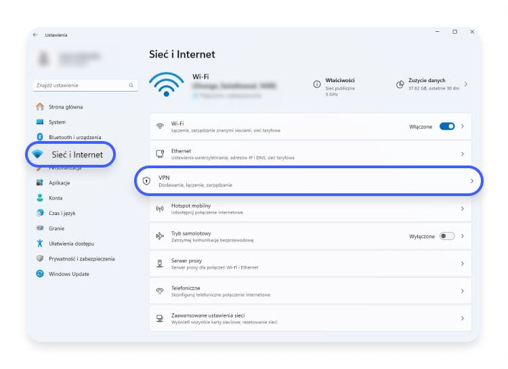
Task: Click the Wi-Fi row signal icon
Action: click(160, 126)
